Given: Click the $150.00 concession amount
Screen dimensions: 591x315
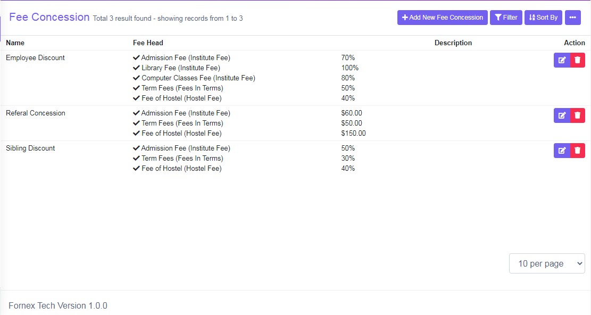Looking at the screenshot, I should point(354,134).
